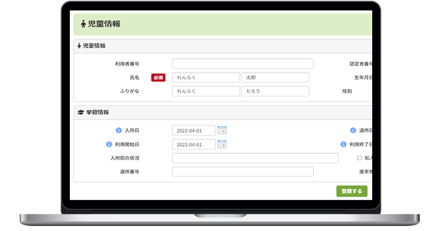Click the ふりがな surname field containing れんらく
The image size is (434, 231).
click(205, 91)
